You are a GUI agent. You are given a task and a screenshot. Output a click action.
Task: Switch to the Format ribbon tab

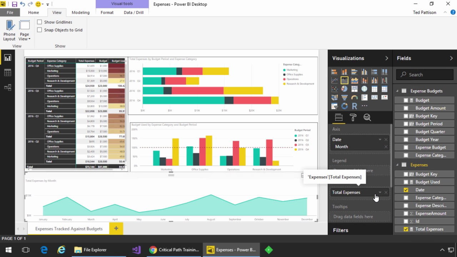[x=107, y=12]
